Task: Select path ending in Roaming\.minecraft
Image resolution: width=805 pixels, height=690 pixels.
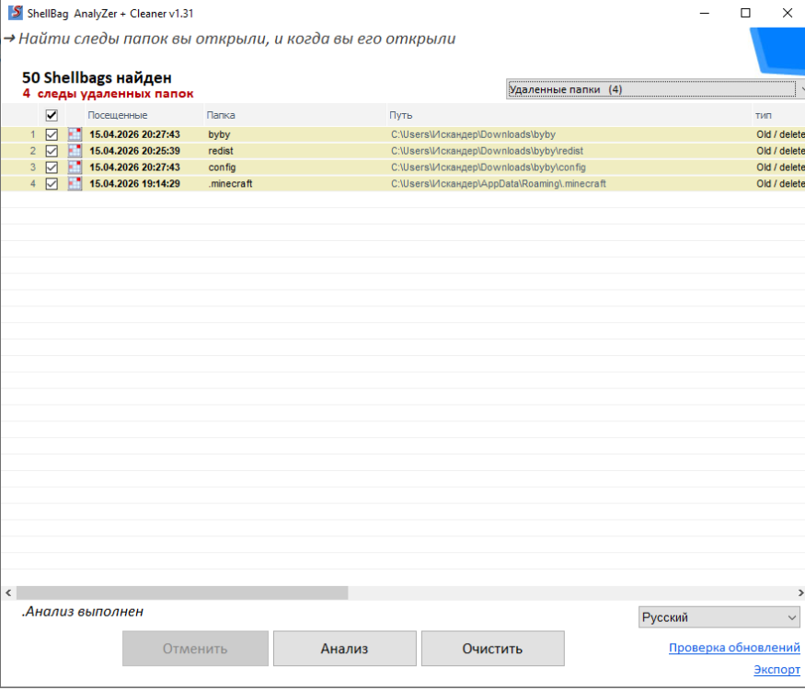Action: (499, 184)
